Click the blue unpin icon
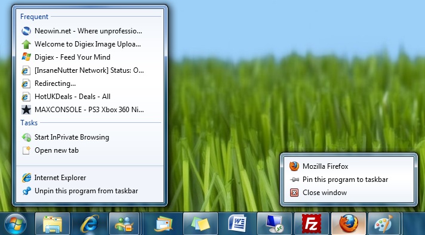The image size is (425, 235). (26, 191)
